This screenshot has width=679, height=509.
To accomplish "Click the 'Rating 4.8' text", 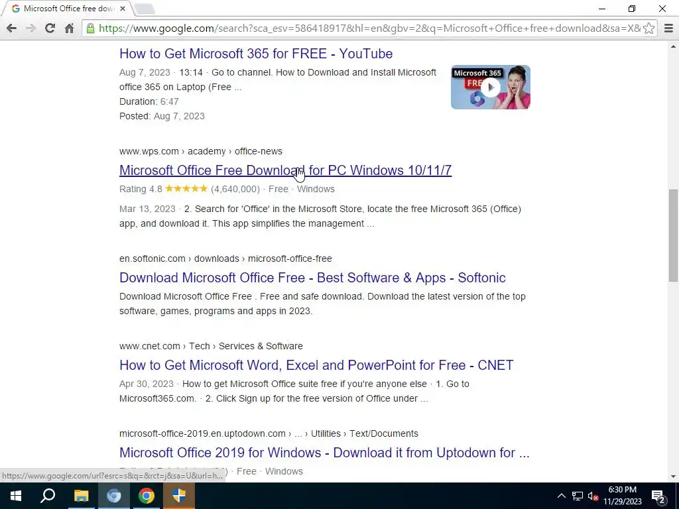I will [141, 189].
